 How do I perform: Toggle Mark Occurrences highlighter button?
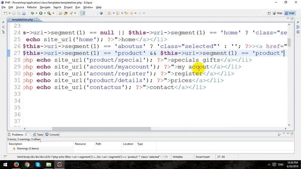83,13
